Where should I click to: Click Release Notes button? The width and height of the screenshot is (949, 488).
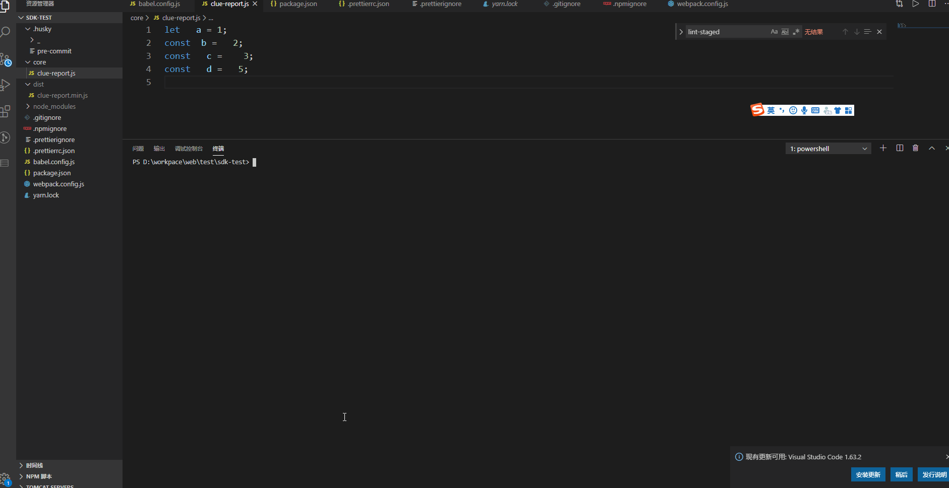934,474
